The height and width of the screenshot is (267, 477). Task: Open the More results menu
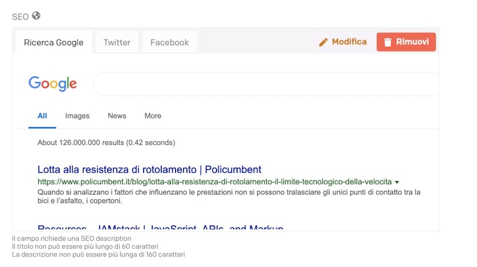(153, 116)
